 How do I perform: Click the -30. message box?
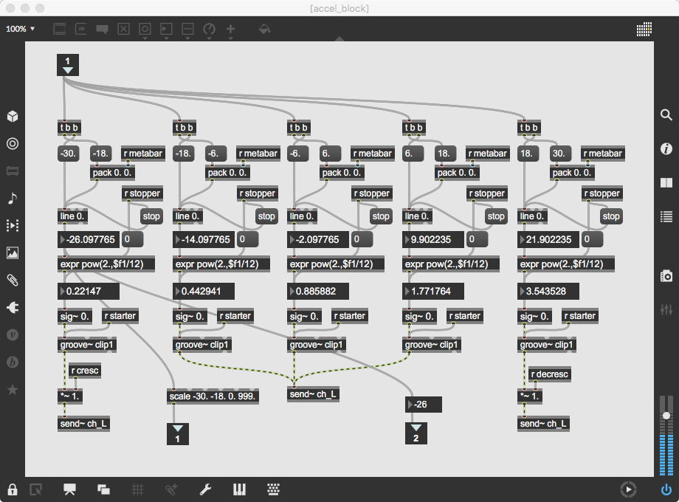(x=69, y=154)
